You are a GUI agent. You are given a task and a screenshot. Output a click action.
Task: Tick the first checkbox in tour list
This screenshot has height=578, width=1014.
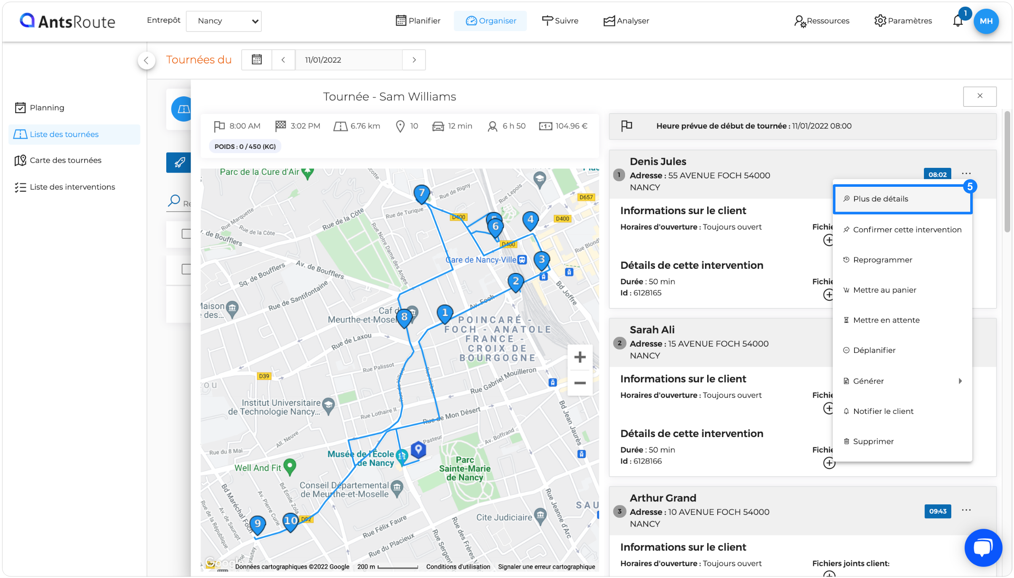[186, 234]
